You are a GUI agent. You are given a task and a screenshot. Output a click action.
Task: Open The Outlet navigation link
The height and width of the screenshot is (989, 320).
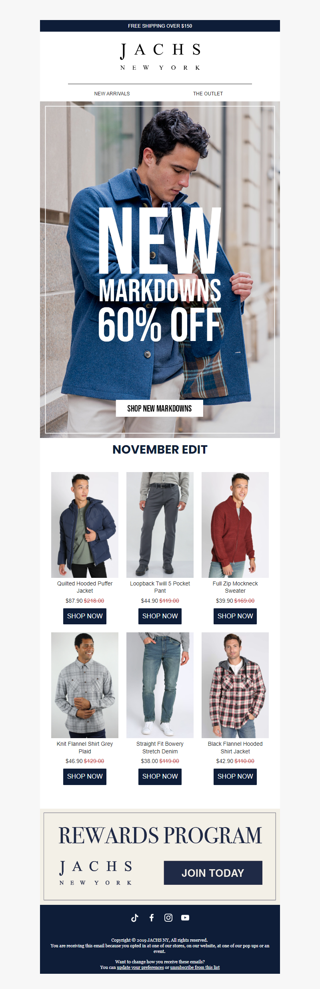[208, 93]
